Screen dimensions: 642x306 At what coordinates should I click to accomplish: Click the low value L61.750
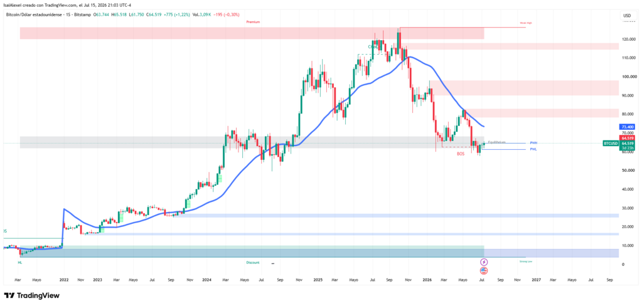click(x=136, y=15)
